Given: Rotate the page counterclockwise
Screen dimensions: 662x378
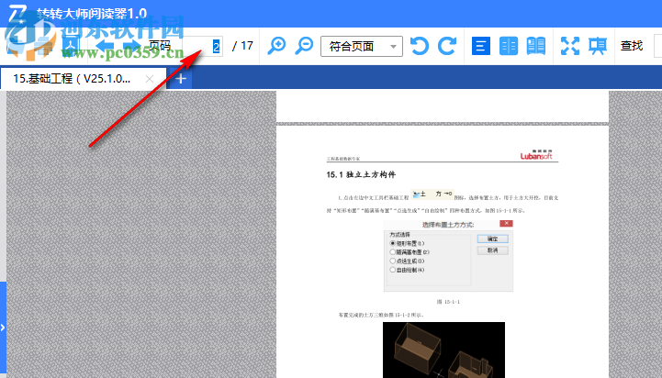Looking at the screenshot, I should (x=420, y=46).
